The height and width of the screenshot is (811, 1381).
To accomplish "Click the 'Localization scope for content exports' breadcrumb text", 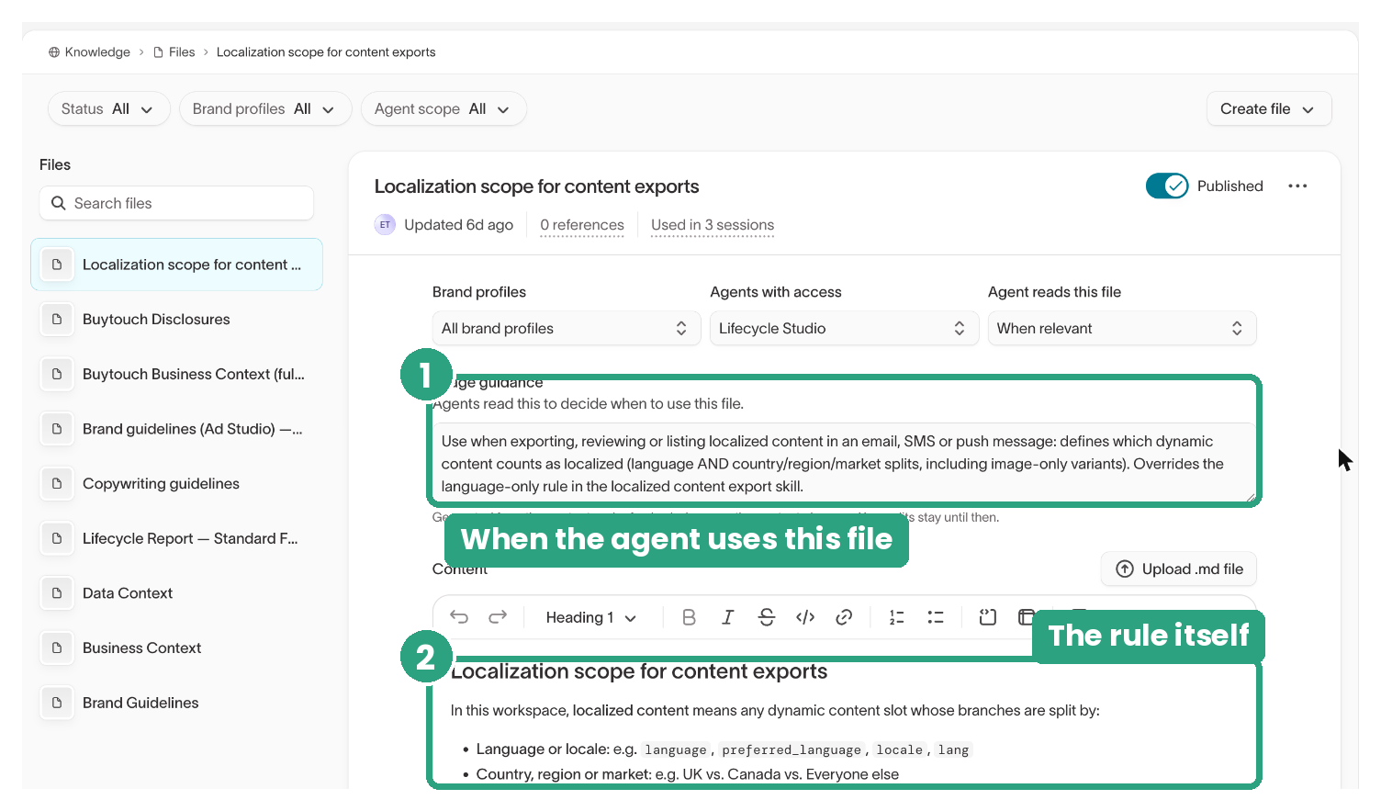I will point(326,52).
